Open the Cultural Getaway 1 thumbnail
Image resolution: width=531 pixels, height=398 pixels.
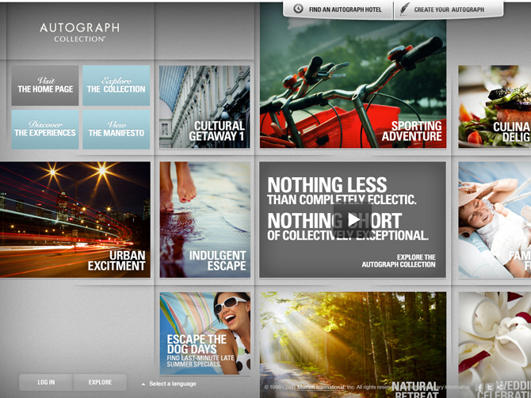(x=204, y=107)
